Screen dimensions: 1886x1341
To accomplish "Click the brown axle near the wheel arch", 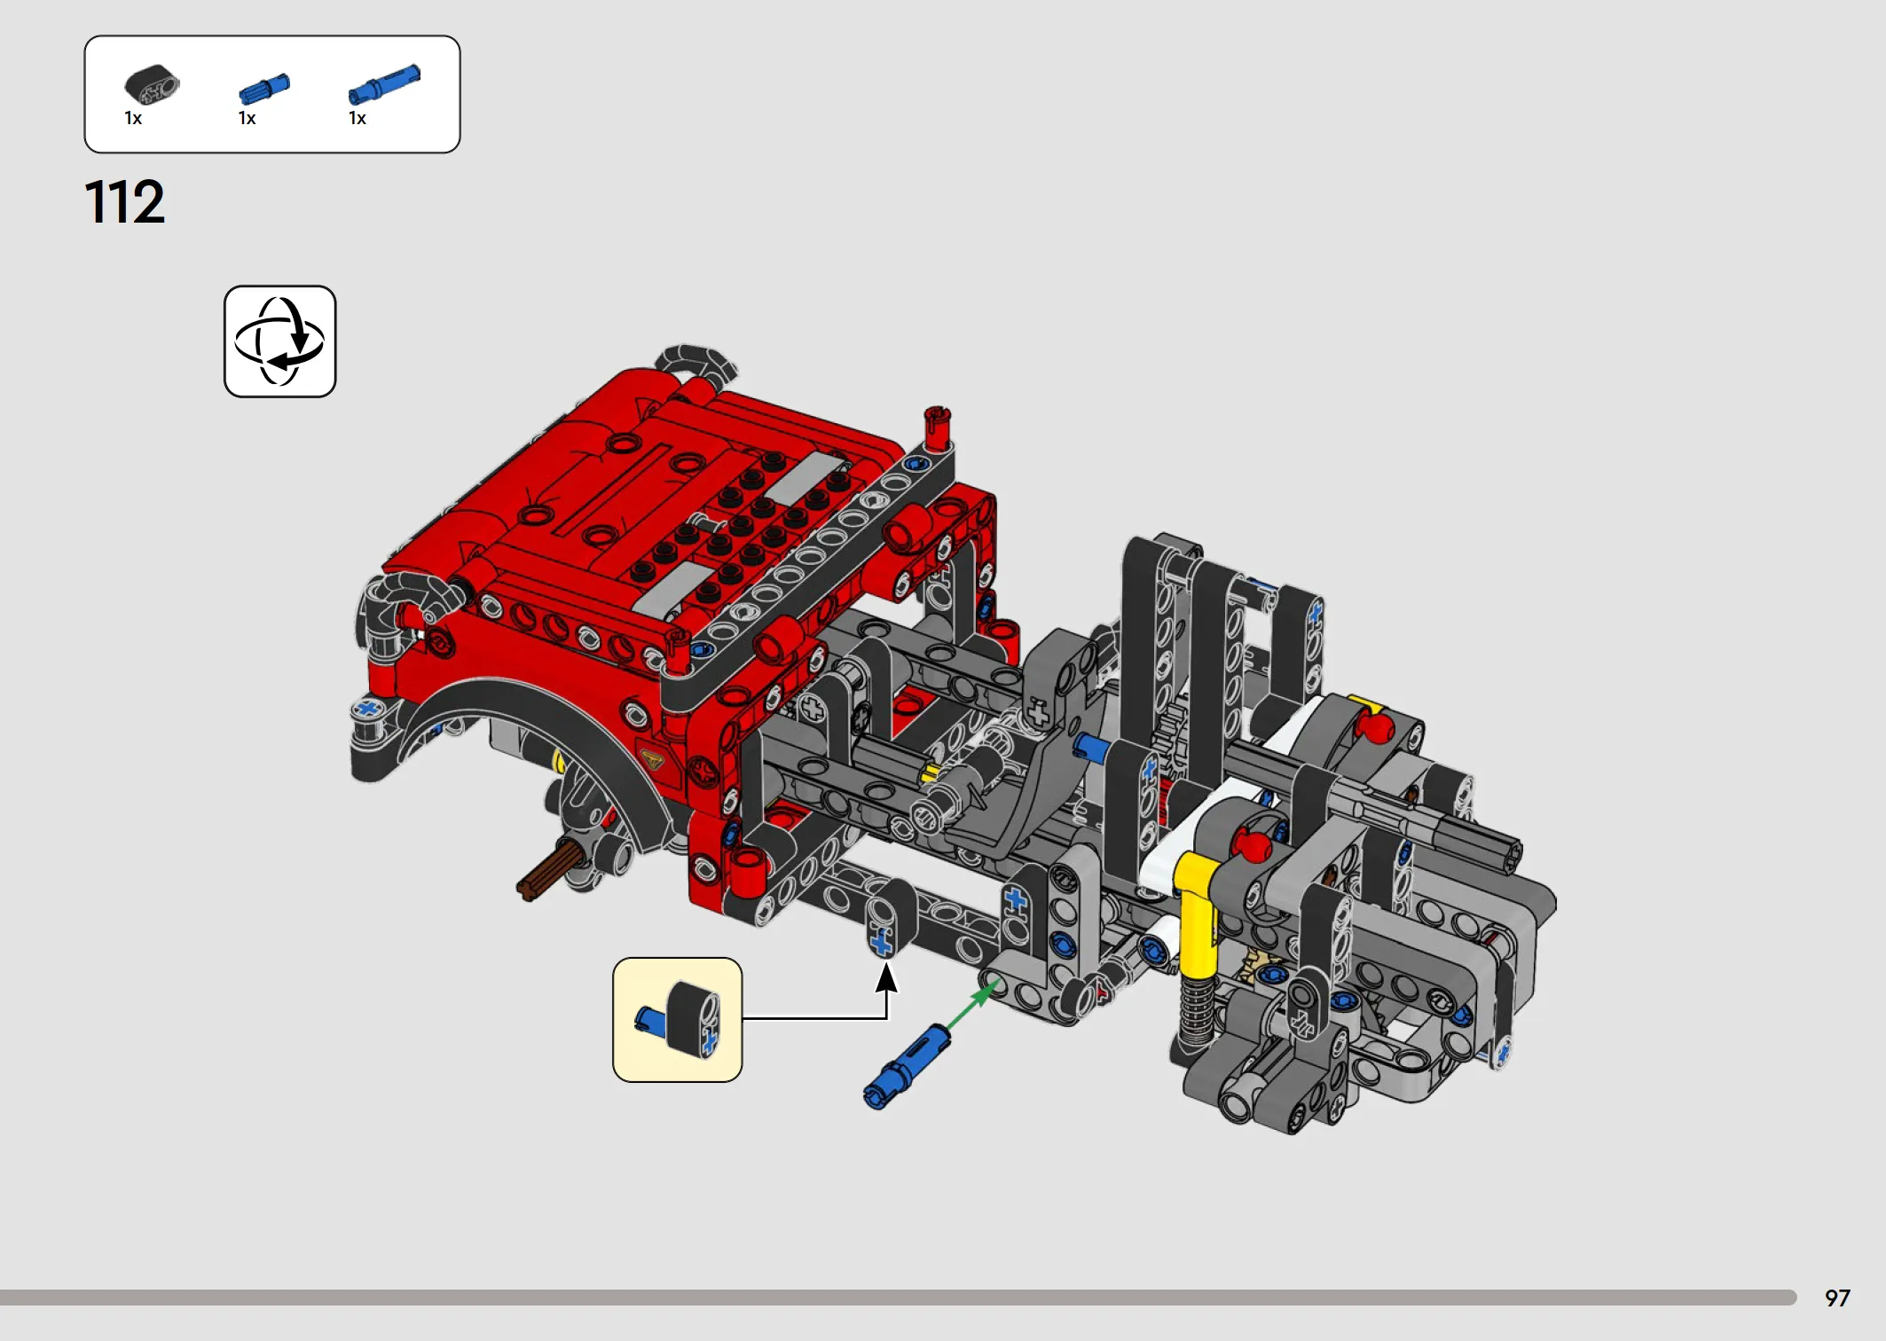I will pyautogui.click(x=548, y=871).
